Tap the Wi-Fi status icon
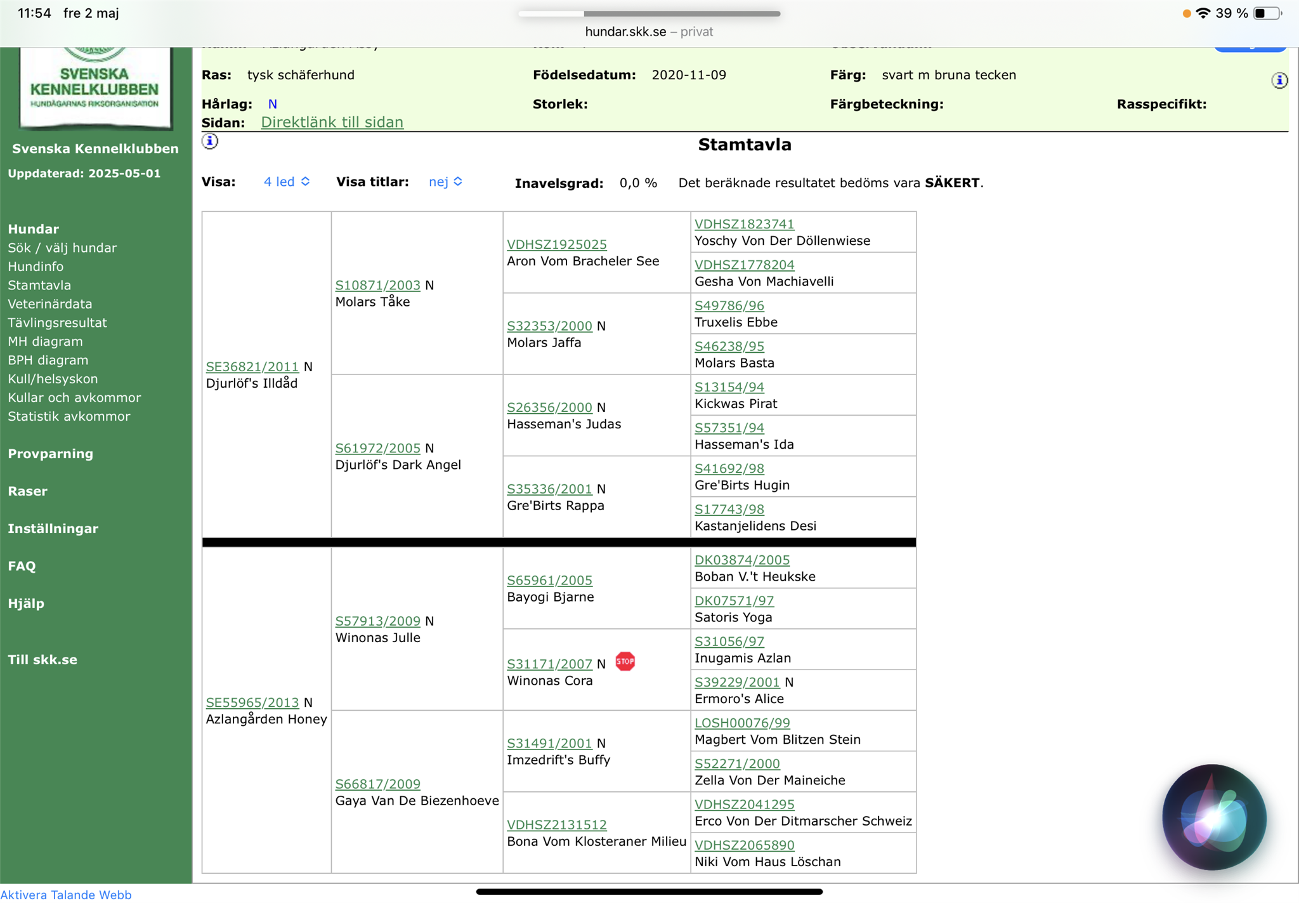Screen dimensions: 1299x903 point(1203,13)
